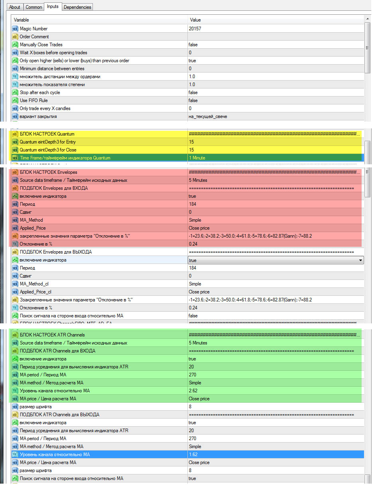Select the Ззакрепленные значения параметра row label
The height and width of the screenshot is (488, 372).
point(76,300)
